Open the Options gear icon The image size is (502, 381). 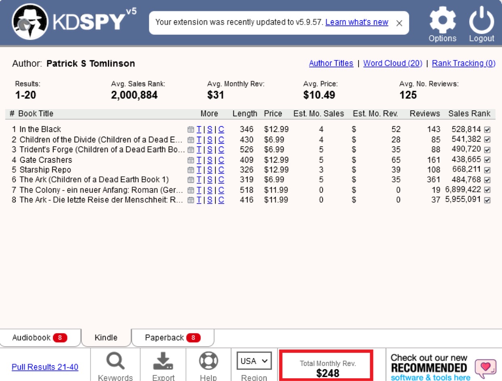point(442,20)
